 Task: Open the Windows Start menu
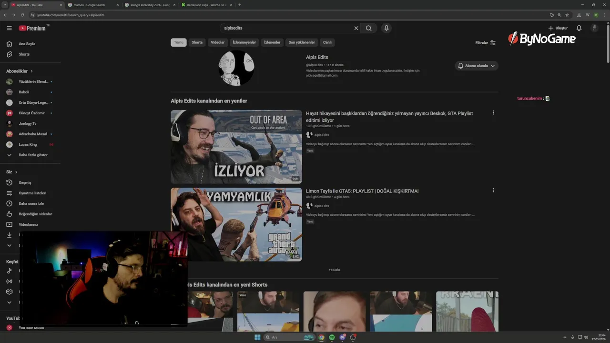[x=257, y=337]
